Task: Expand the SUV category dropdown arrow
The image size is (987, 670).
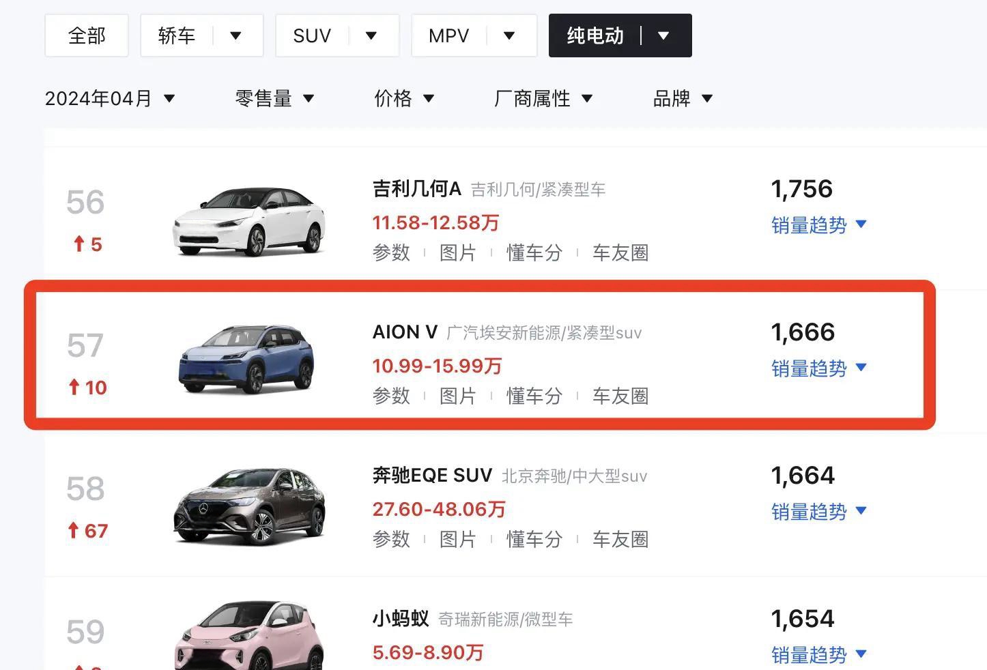Action: 371,35
